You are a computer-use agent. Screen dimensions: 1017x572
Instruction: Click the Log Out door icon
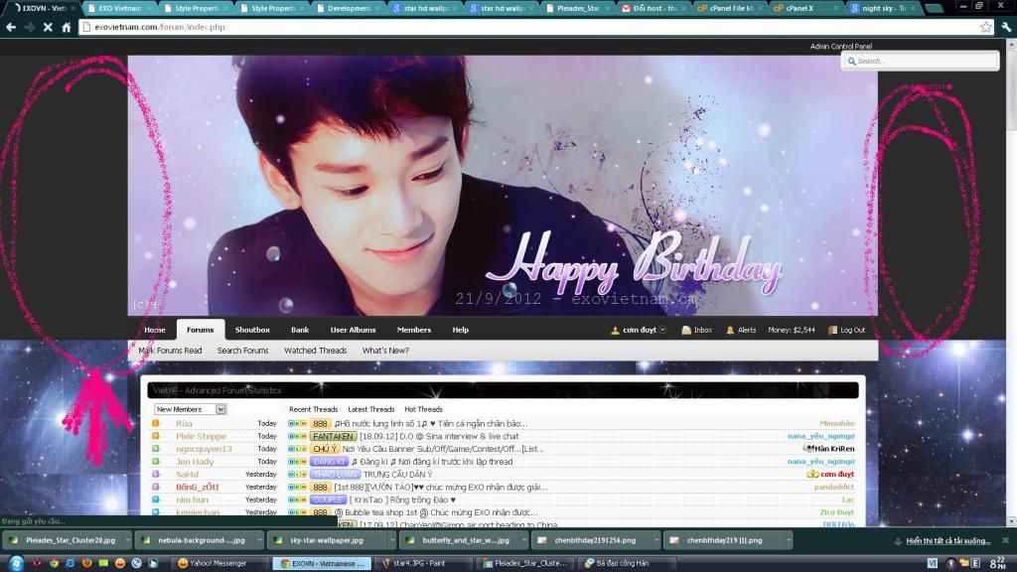[x=833, y=330]
